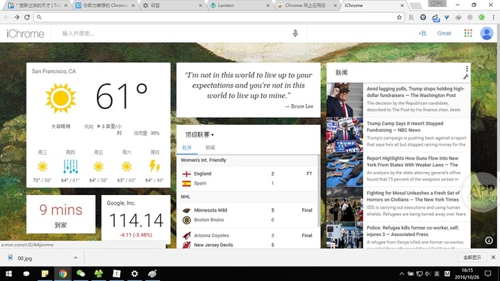Click the San Francisco, CA location label
The height and width of the screenshot is (281, 500).
coord(53,71)
